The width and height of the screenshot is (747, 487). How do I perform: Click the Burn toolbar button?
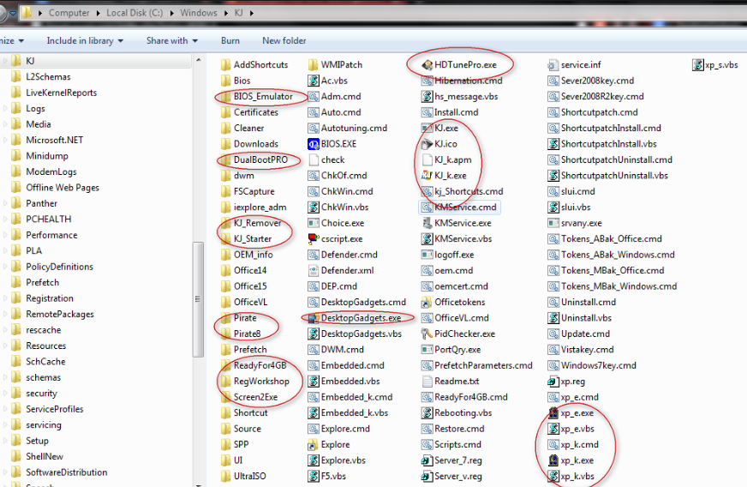[x=230, y=40]
